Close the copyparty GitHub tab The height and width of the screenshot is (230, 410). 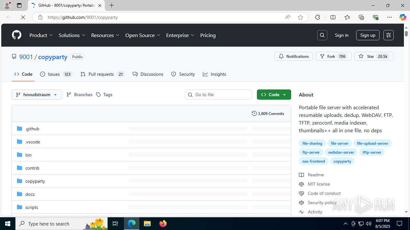coord(100,5)
